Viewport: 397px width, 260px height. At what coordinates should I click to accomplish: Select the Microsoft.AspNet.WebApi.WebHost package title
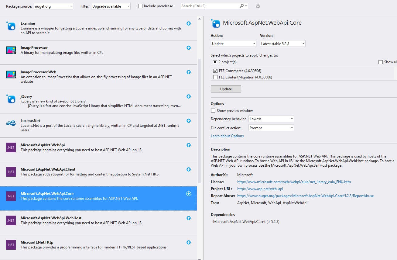[x=51, y=218]
